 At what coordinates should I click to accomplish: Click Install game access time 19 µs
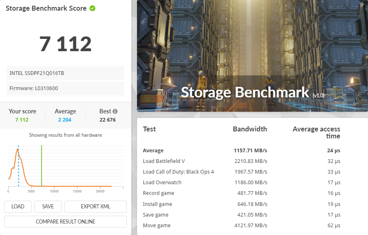(334, 204)
